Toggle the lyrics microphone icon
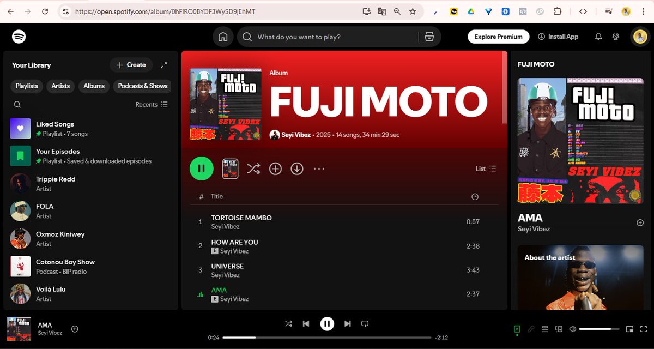This screenshot has height=349, width=654. tap(531, 329)
